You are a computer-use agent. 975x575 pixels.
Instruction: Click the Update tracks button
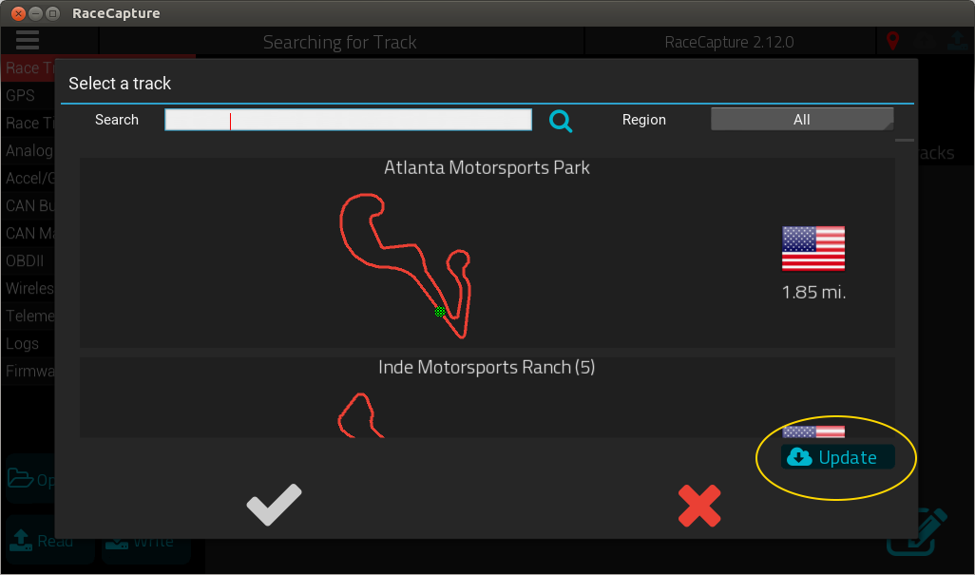(837, 457)
